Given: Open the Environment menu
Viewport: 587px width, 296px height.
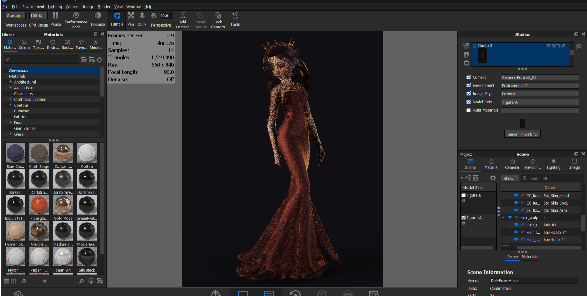Looking at the screenshot, I should tap(33, 7).
